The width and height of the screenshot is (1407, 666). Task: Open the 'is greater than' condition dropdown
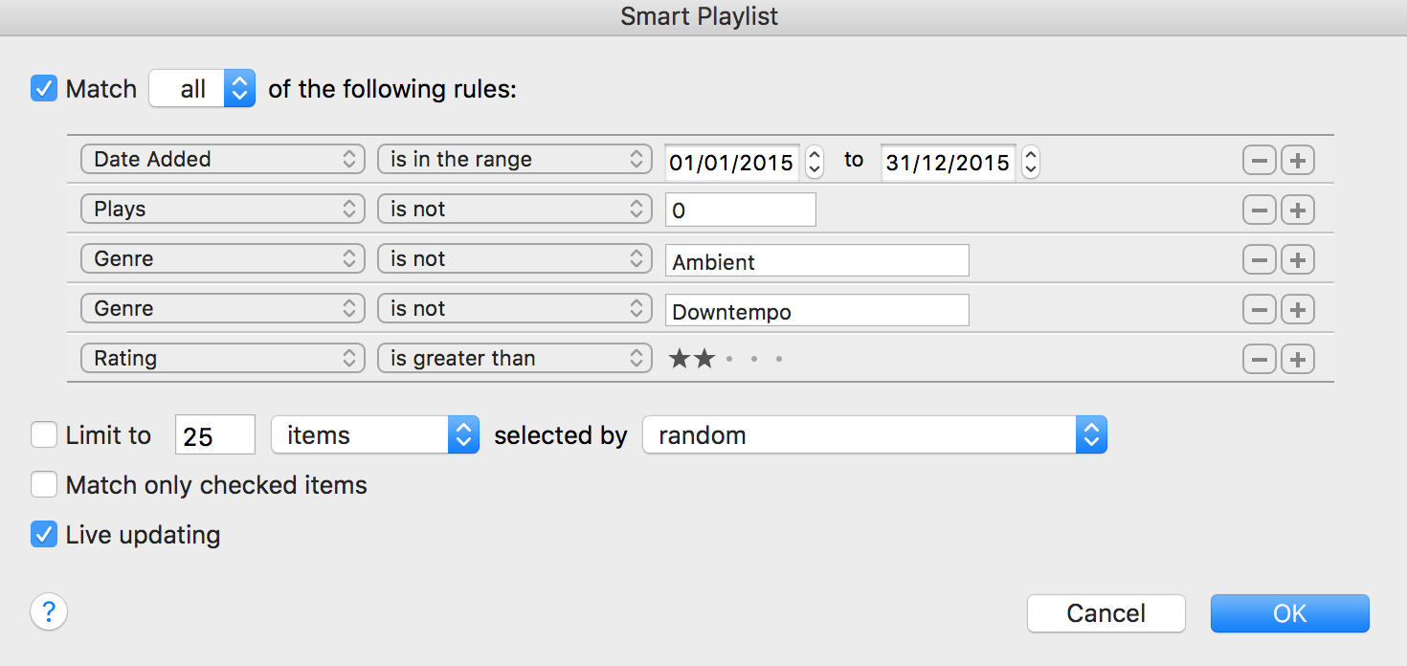[515, 359]
